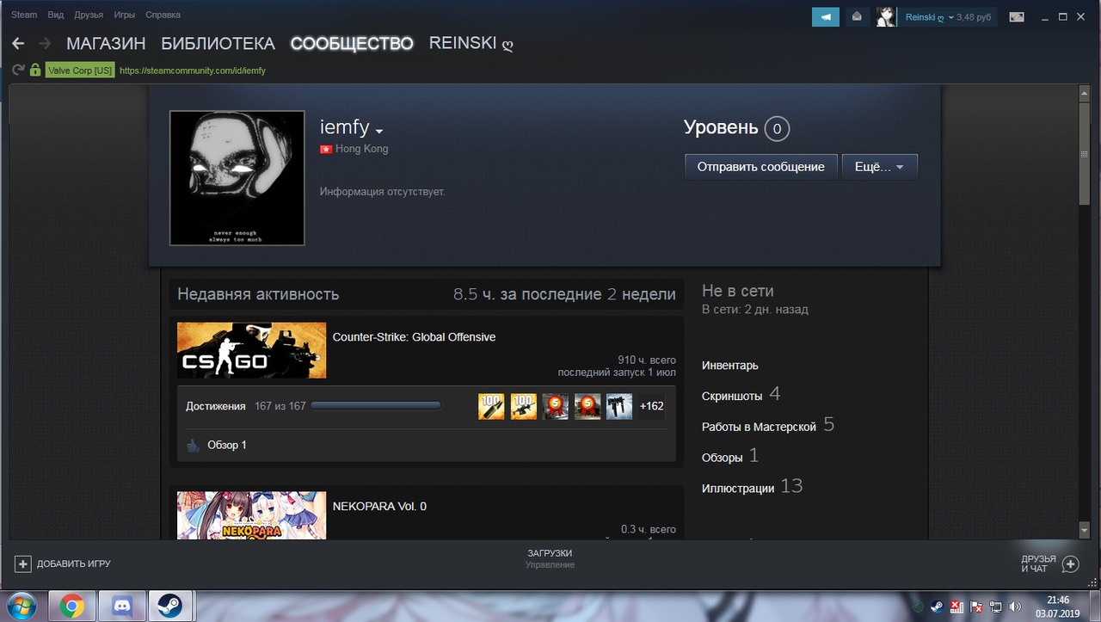Select the СООБЩЕСТВО tab

(352, 43)
